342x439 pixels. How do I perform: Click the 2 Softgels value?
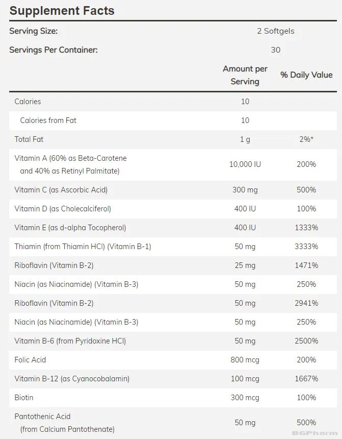tap(275, 31)
